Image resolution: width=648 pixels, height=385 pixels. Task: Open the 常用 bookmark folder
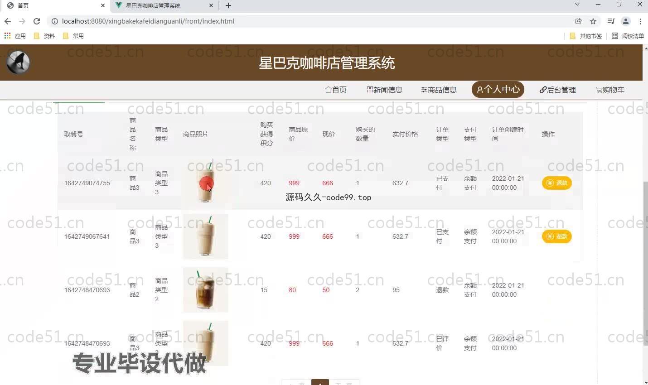[73, 36]
